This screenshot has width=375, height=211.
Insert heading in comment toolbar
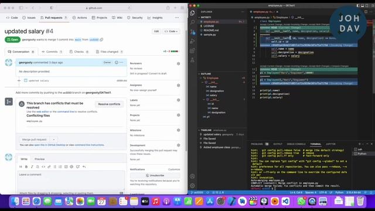pyautogui.click(x=21, y=166)
